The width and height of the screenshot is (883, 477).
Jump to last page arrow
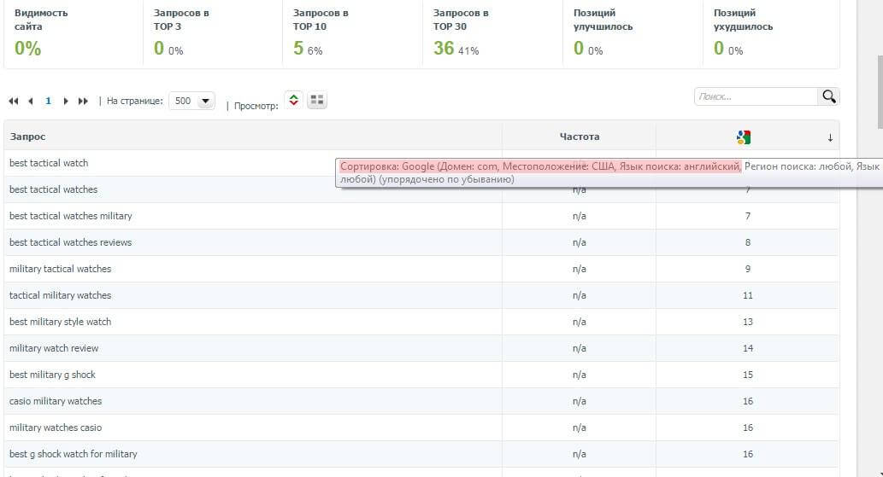(x=83, y=102)
